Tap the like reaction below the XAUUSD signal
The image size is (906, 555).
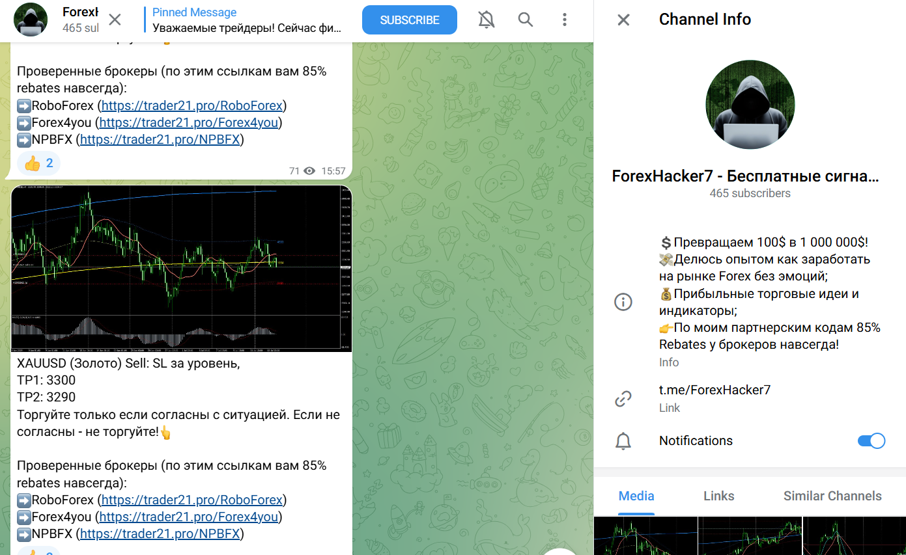point(38,551)
